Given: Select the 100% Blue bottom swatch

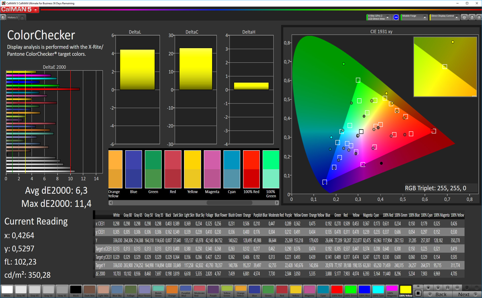Looking at the screenshot, I should [x=364, y=291].
